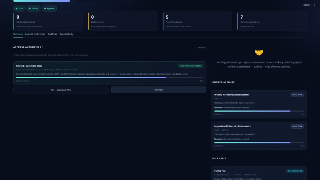Click the Important University Documents title
320x180 pixels.
[232, 126]
